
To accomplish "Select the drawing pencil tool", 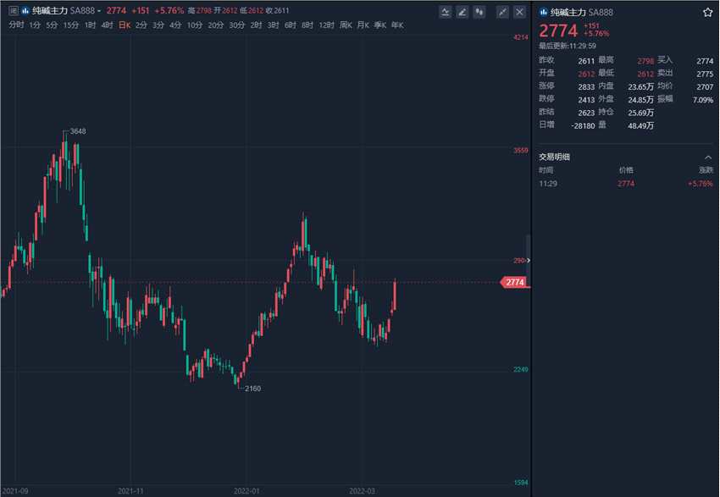I will [x=462, y=12].
